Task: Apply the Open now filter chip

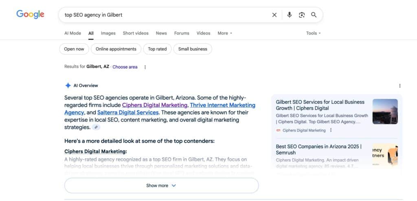Action: (74, 49)
